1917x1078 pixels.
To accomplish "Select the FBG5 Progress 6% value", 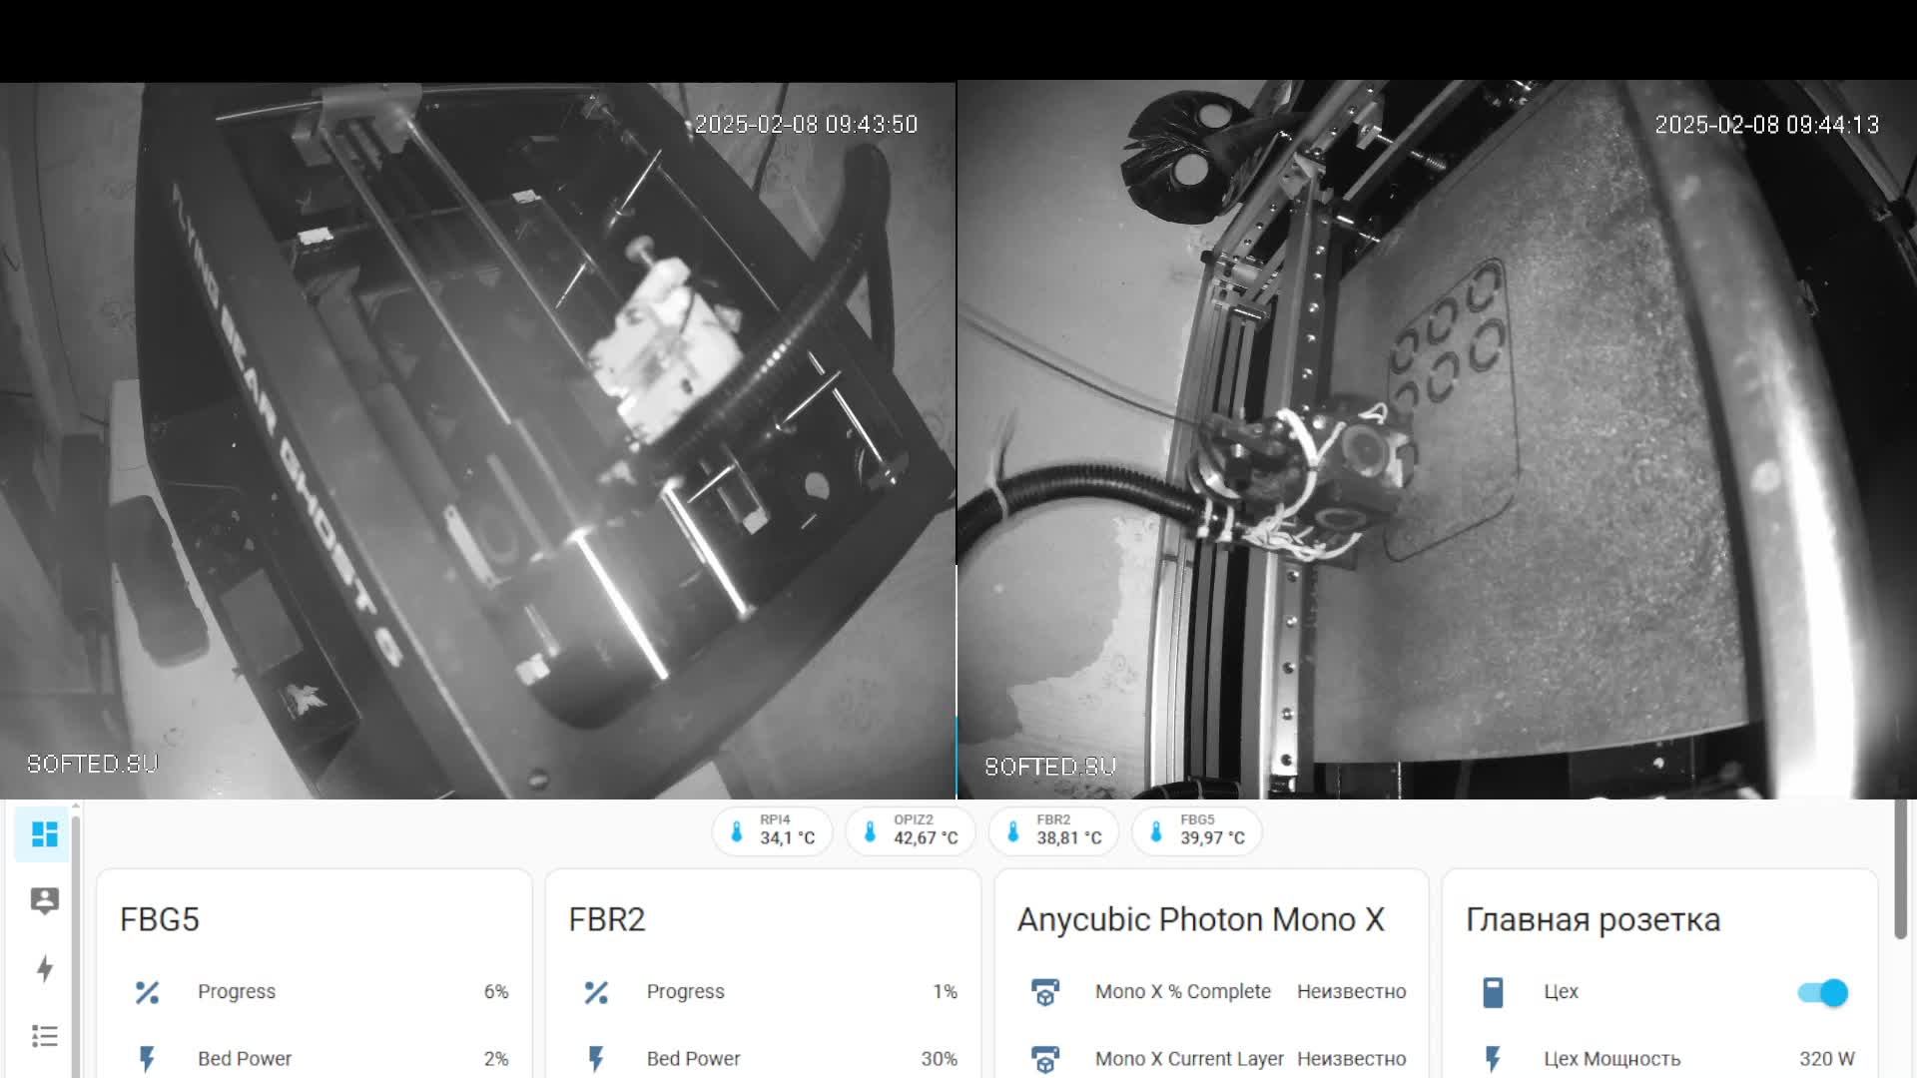I will (496, 992).
